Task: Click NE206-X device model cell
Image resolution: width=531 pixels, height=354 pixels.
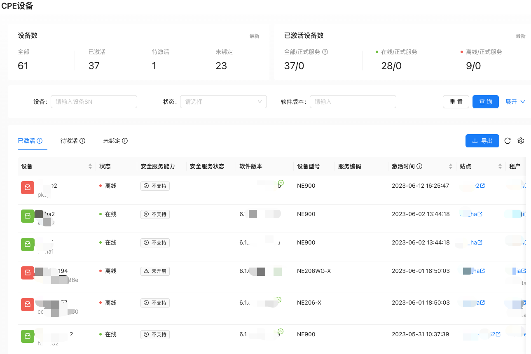Action: pos(309,303)
